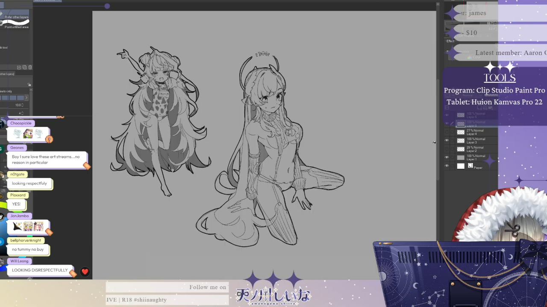Screen dimensions: 547x307
Task: Click the tool property panel scrollbar up arrow
Action: [31, 91]
